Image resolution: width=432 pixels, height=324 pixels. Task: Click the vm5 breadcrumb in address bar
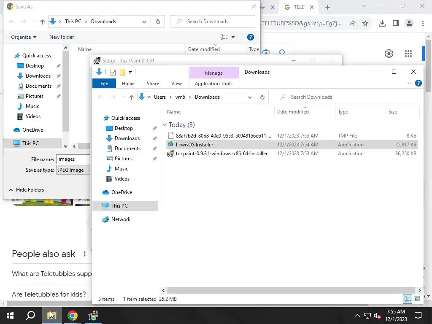180,97
